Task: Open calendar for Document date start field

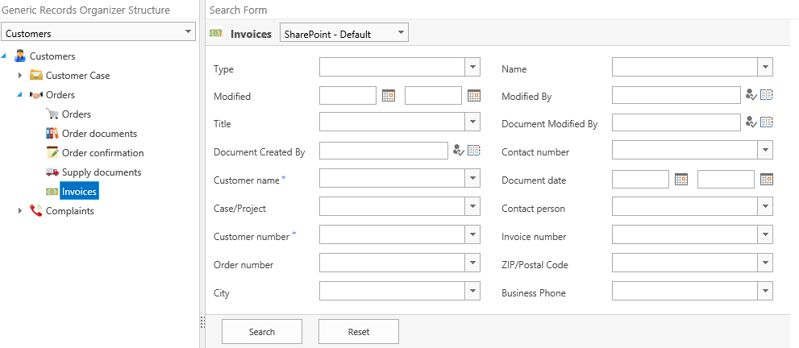Action: (x=681, y=180)
